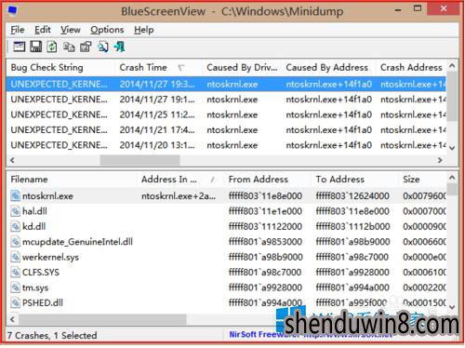Viewport: 465px width, 348px height.
Task: Select the crash dated 2014/11/20 13:1...
Action: pyautogui.click(x=226, y=145)
